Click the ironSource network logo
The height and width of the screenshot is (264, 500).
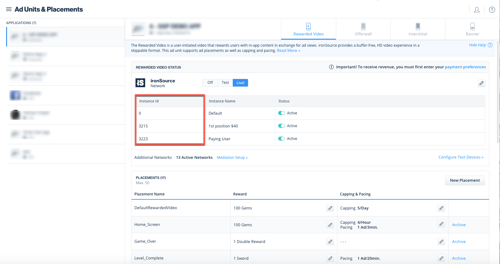point(140,83)
